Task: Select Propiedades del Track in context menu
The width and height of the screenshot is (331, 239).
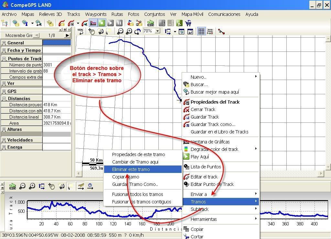Action: pyautogui.click(x=220, y=102)
